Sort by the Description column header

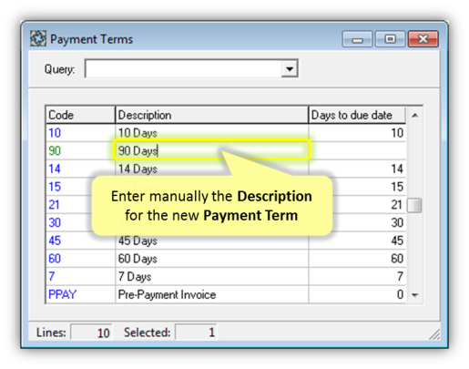point(211,115)
